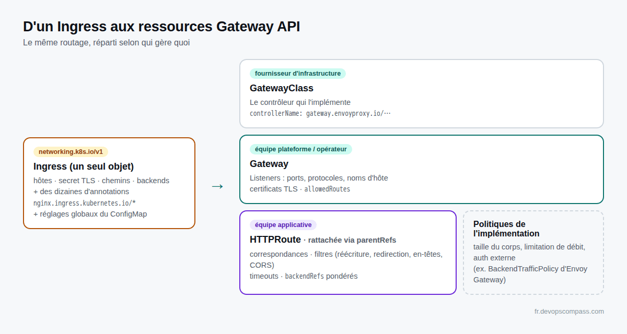The height and width of the screenshot is (334, 627).
Task: Click the "Politiques de l'implémentation" heading
Action: coord(506,229)
